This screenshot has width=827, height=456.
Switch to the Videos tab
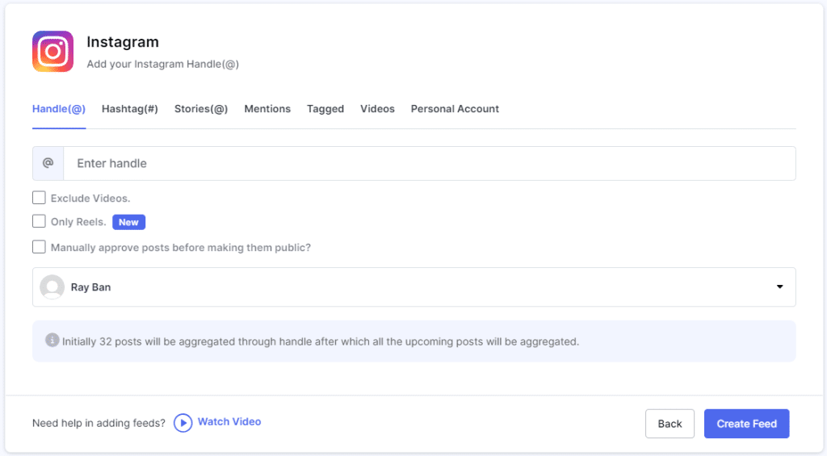[x=377, y=109]
